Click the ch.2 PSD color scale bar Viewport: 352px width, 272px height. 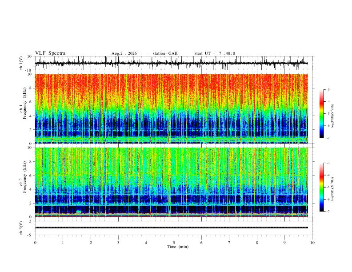322,187
